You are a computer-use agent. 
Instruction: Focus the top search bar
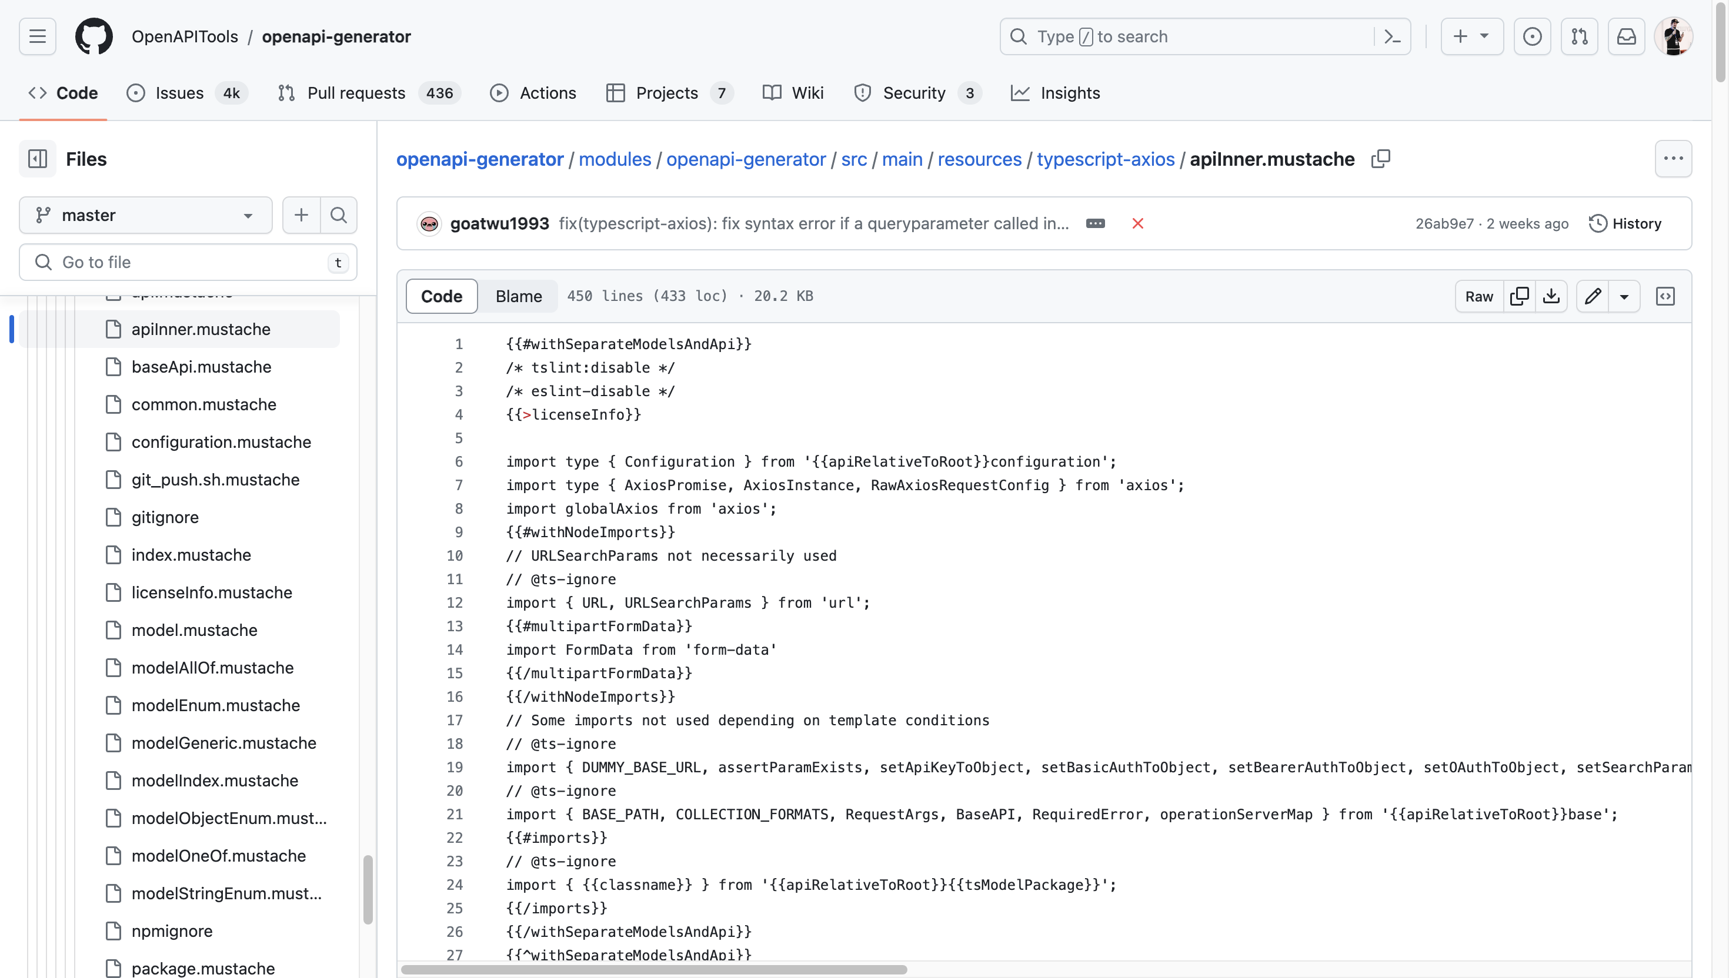(1205, 36)
